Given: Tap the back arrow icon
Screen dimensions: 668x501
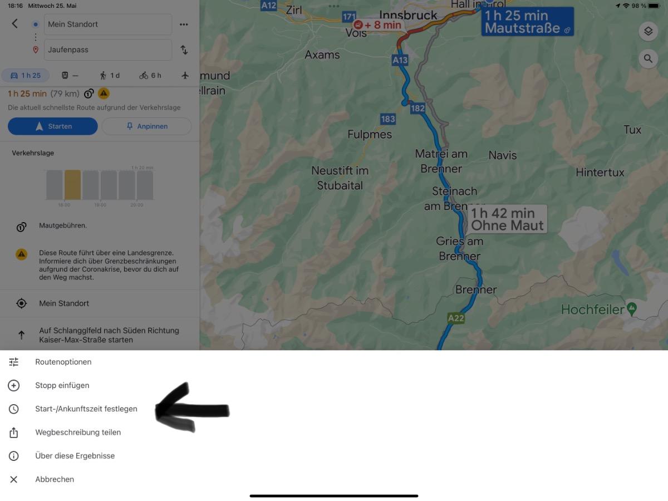Looking at the screenshot, I should [x=15, y=24].
